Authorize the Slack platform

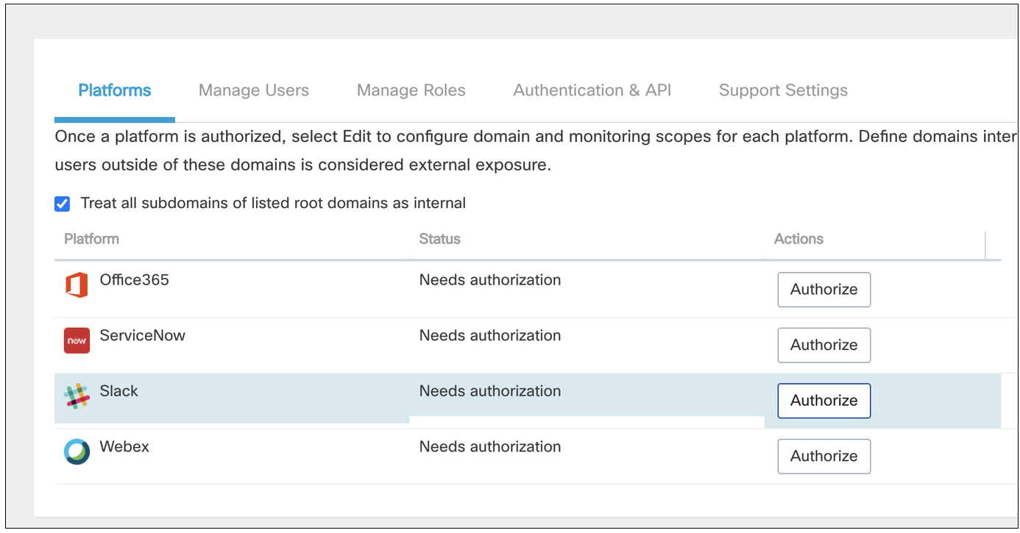click(x=824, y=401)
